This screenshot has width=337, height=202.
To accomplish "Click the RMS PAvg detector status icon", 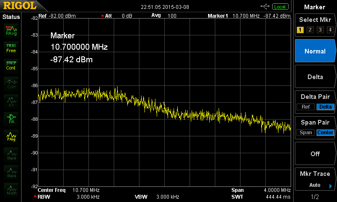I will (x=11, y=31).
